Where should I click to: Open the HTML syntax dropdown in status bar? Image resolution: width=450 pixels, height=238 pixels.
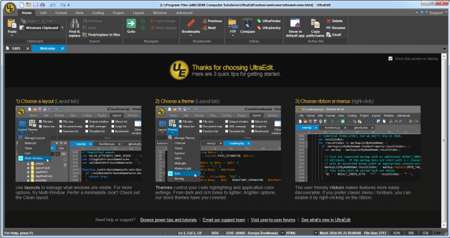pos(316,233)
